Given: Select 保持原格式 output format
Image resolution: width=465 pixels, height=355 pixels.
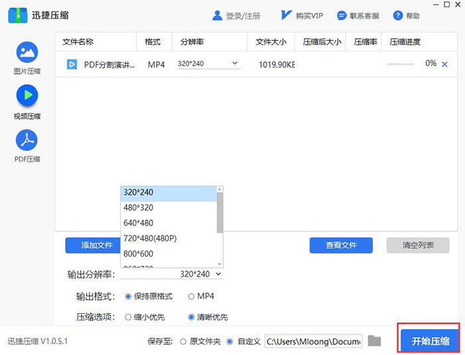Looking at the screenshot, I should (128, 296).
